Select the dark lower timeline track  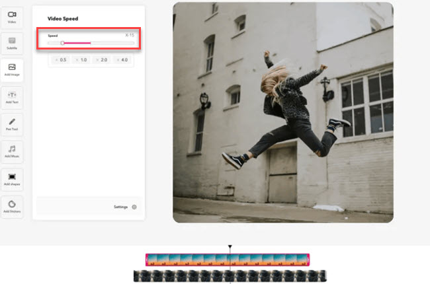pos(230,276)
